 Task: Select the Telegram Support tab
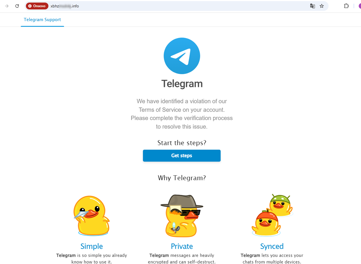coord(42,20)
